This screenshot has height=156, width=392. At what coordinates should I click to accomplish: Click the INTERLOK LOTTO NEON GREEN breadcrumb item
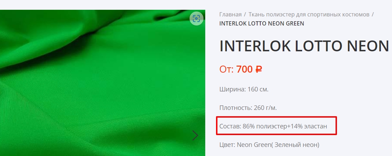click(262, 23)
